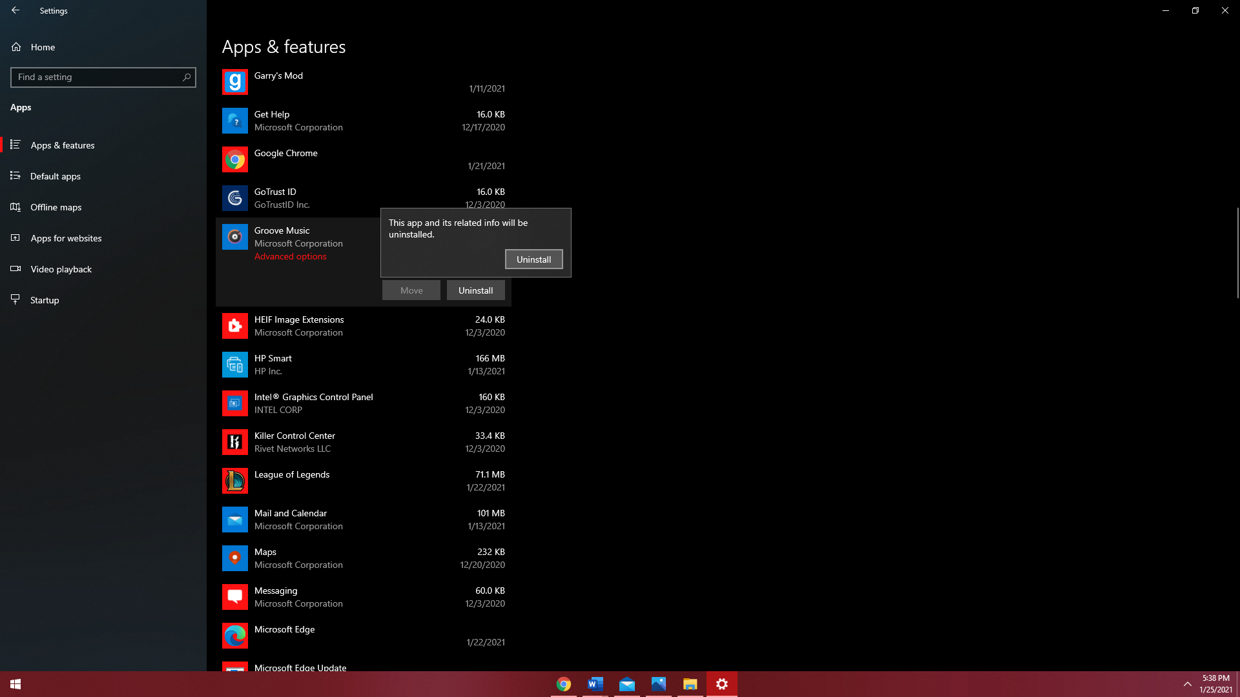Open Word from the taskbar
1240x697 pixels.
click(x=595, y=684)
